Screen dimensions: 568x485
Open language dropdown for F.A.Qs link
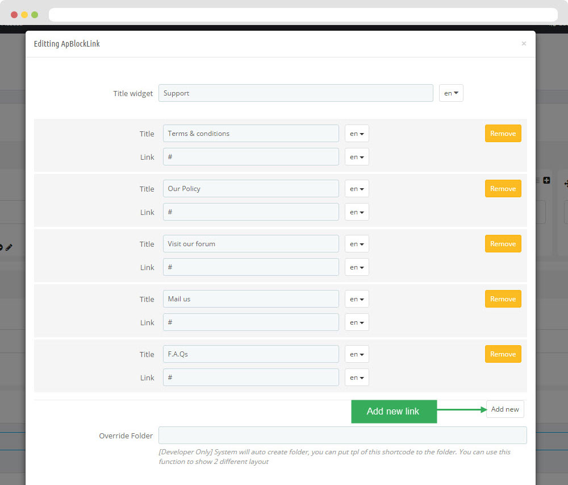click(357, 378)
